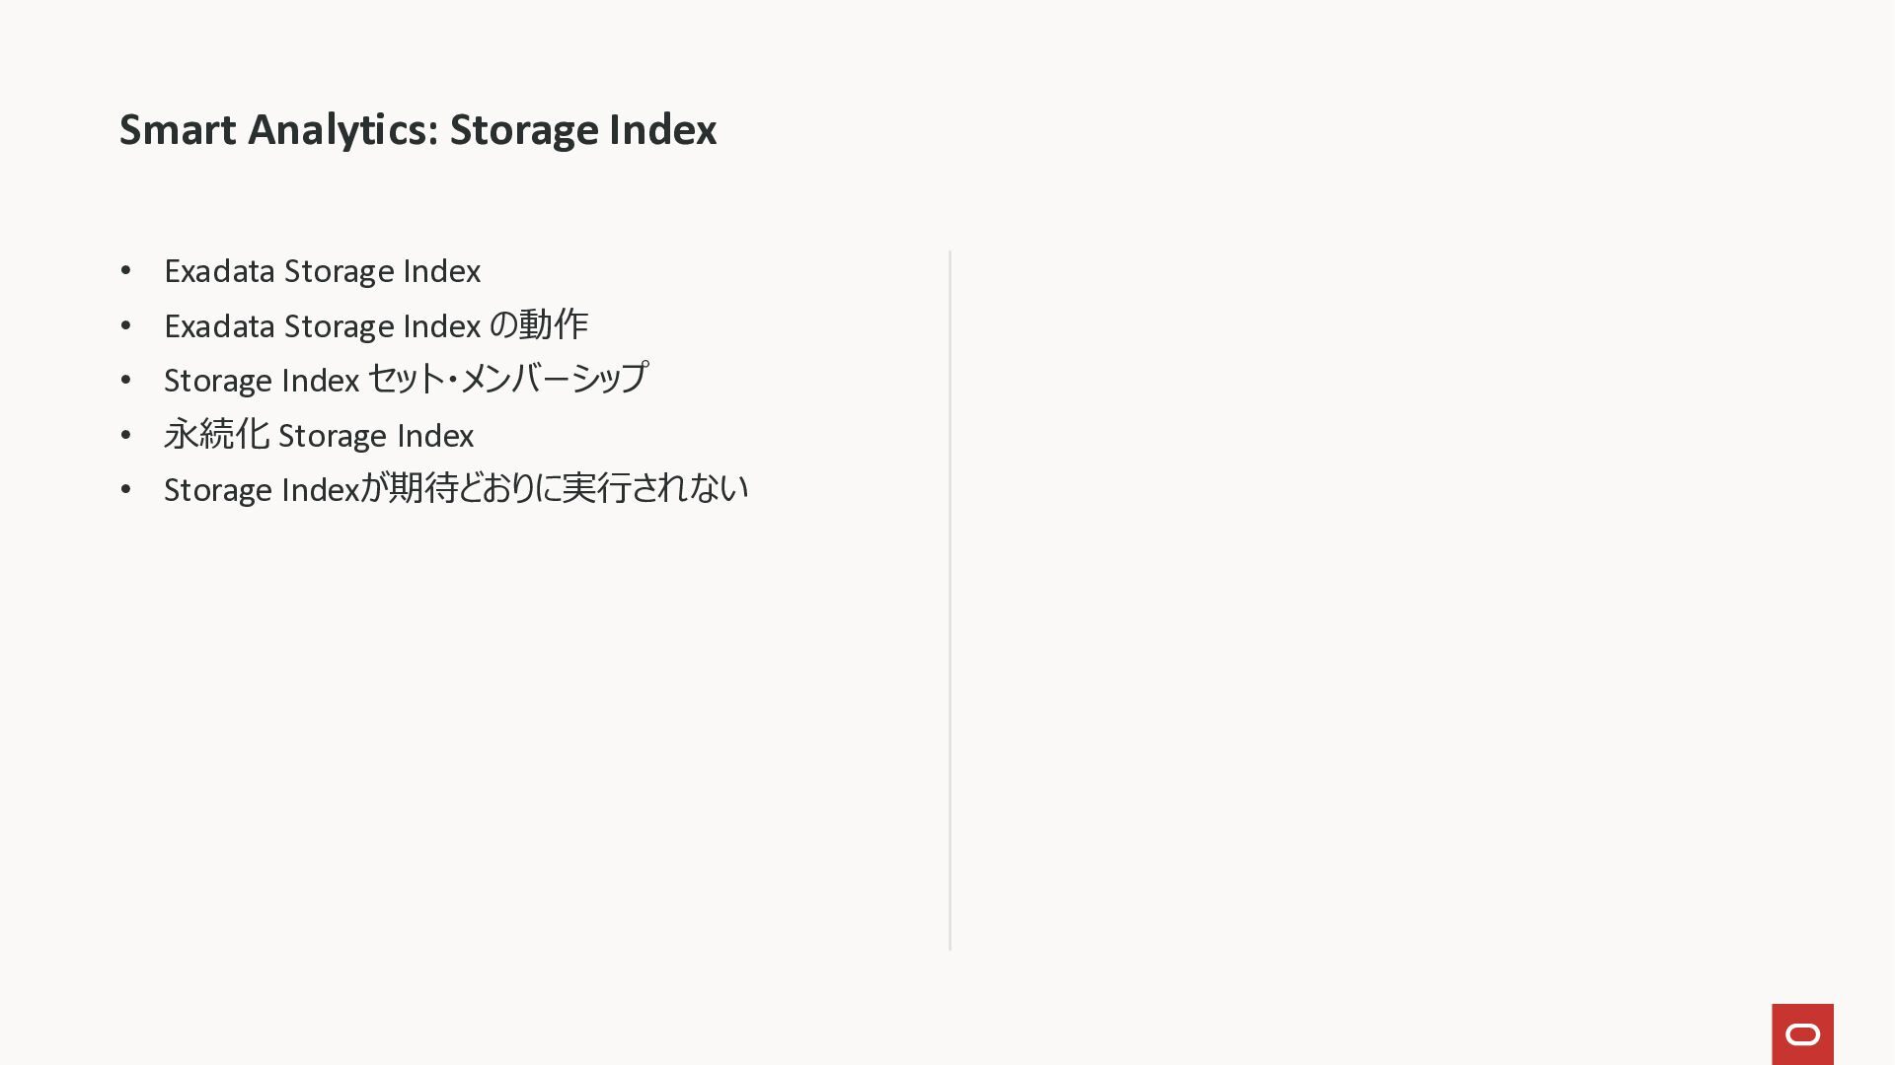Click the bullet dot beside 'Storage Index セット・メンバーシップ'
This screenshot has height=1065, width=1895.
click(x=125, y=381)
